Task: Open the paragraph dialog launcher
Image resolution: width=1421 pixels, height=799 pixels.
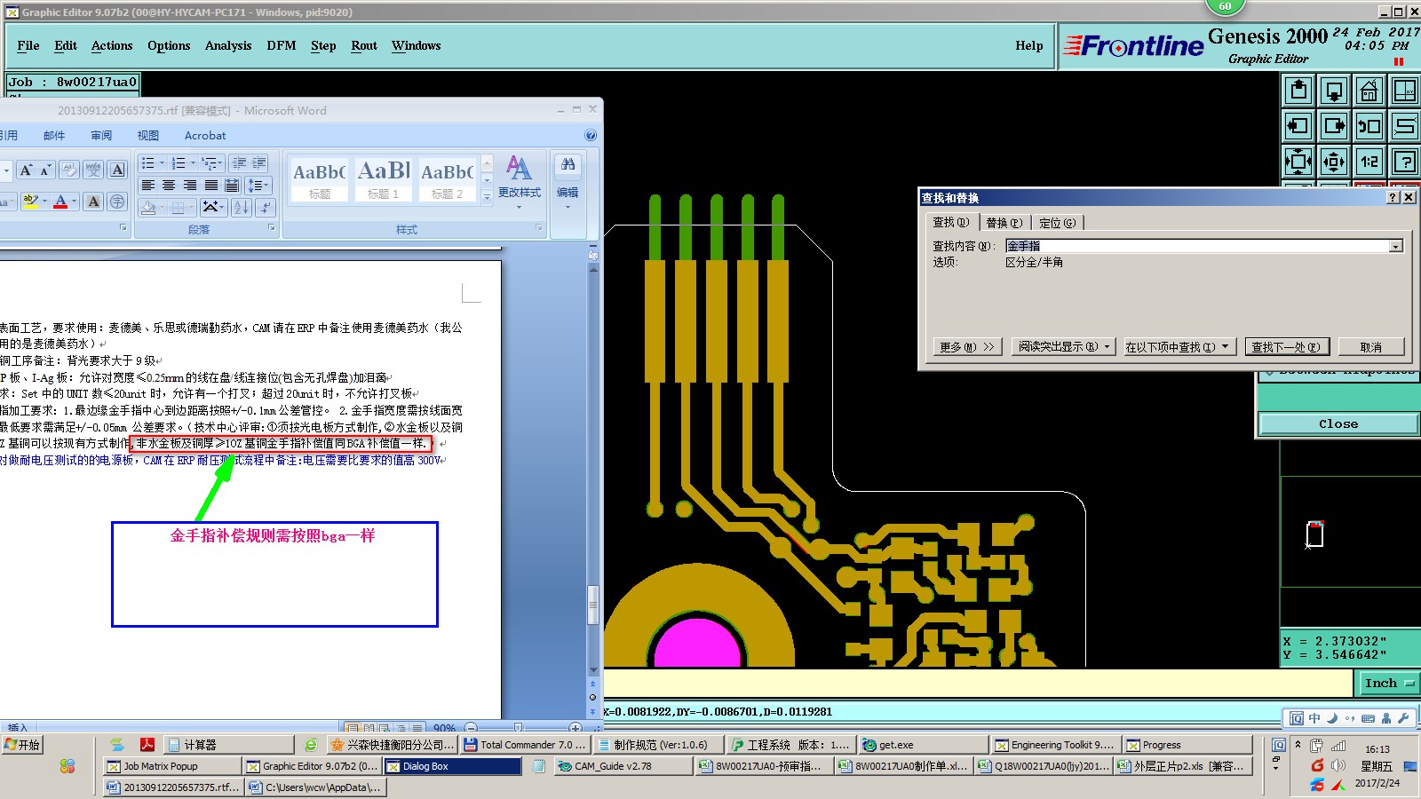Action: click(272, 228)
